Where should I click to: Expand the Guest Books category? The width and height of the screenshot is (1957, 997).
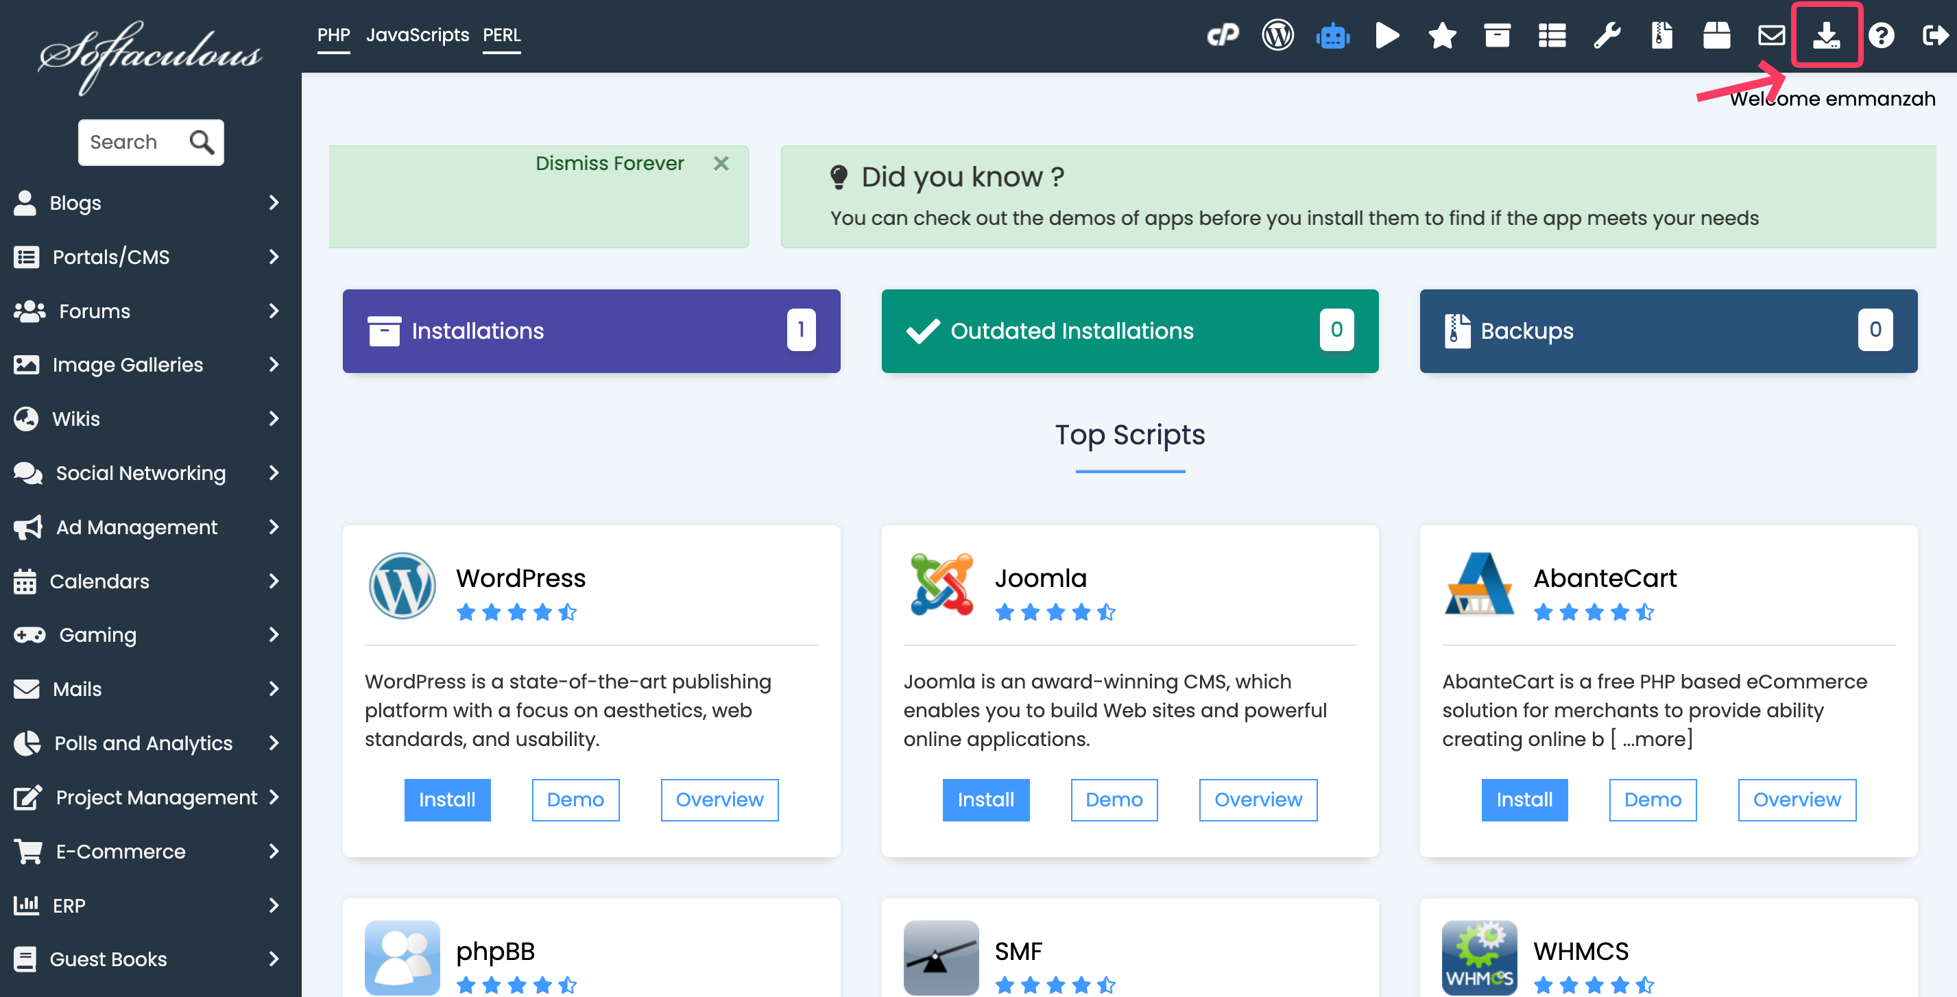(x=150, y=959)
